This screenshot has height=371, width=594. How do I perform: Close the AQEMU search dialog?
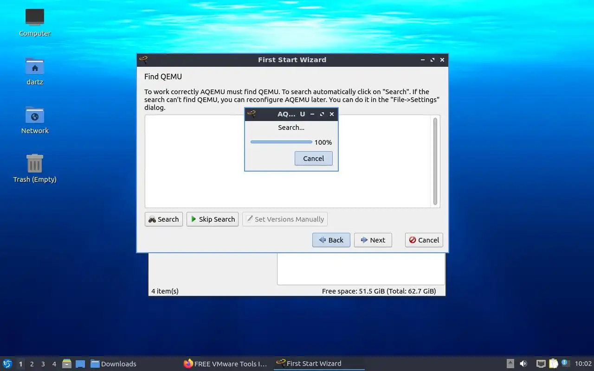click(x=332, y=114)
